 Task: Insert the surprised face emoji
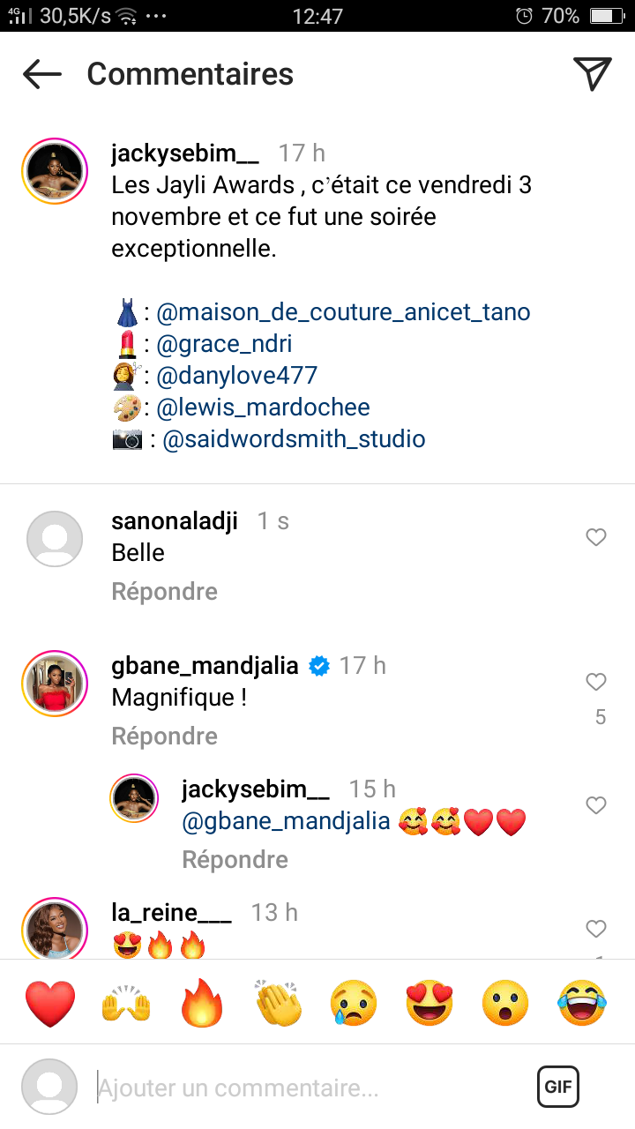tap(506, 1004)
